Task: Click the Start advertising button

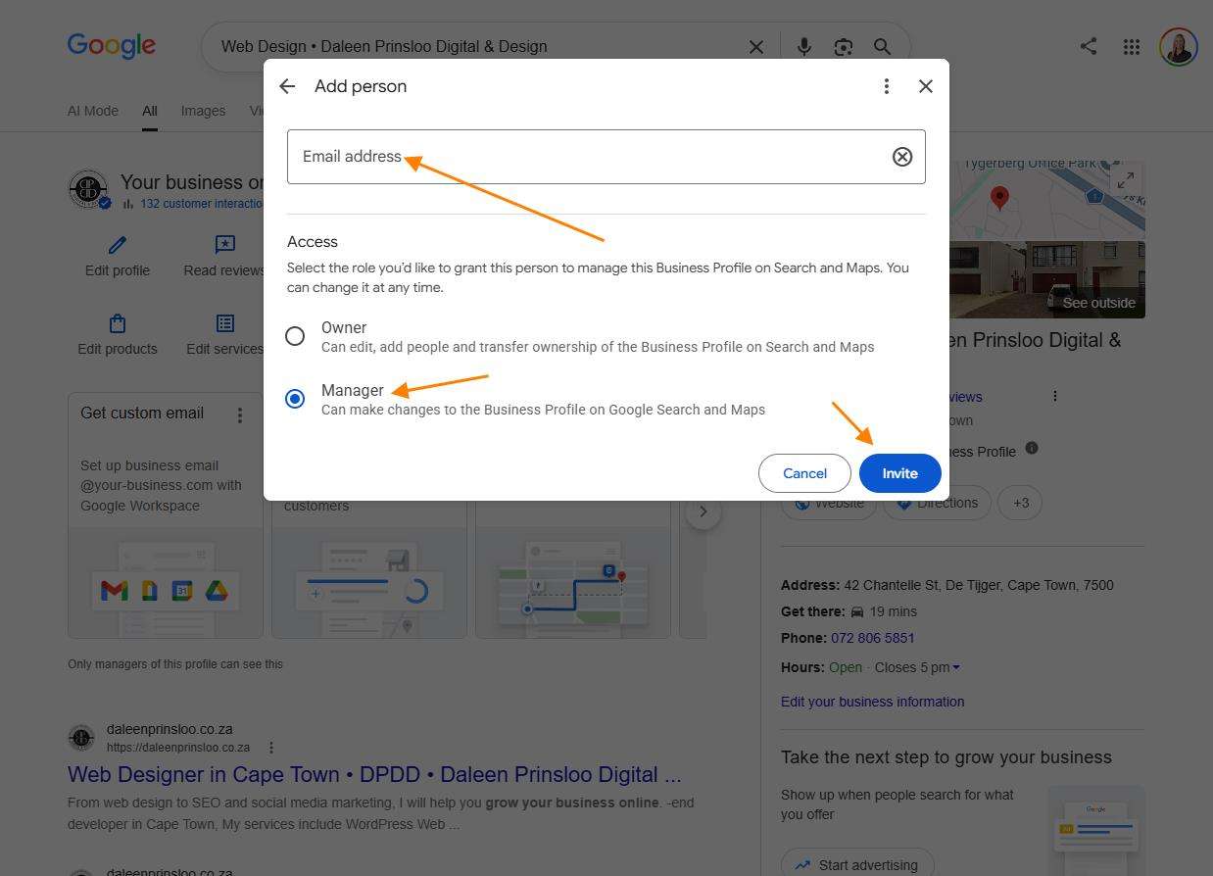Action: pyautogui.click(x=857, y=865)
